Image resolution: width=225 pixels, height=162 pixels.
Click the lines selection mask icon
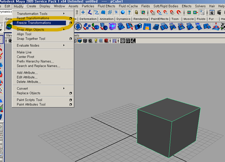pyautogui.click(x=96, y=13)
